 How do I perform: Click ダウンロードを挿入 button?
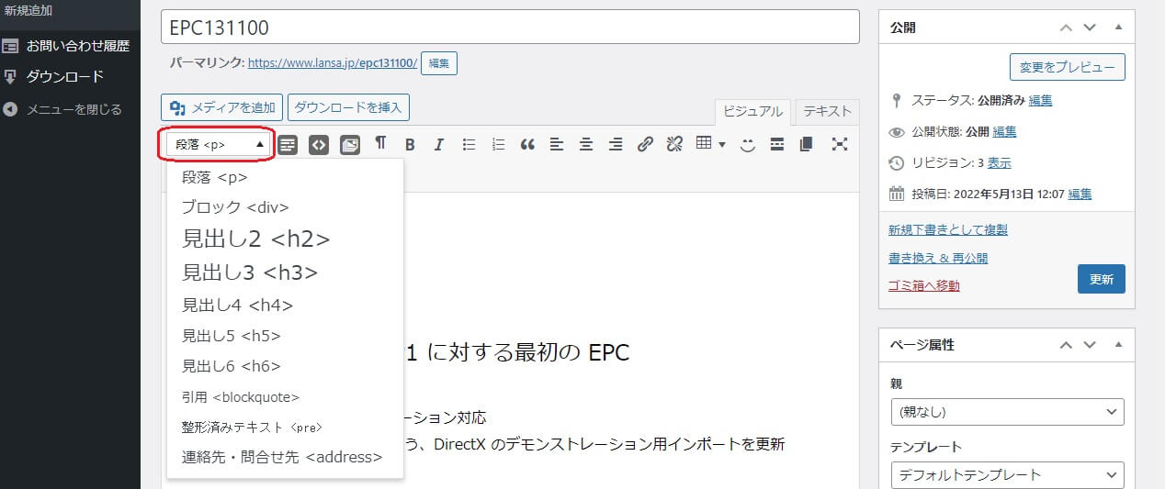click(348, 107)
